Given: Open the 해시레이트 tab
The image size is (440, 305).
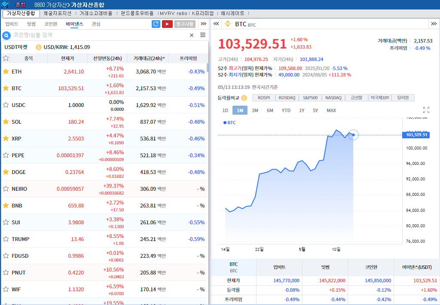Looking at the screenshot, I should tap(232, 13).
